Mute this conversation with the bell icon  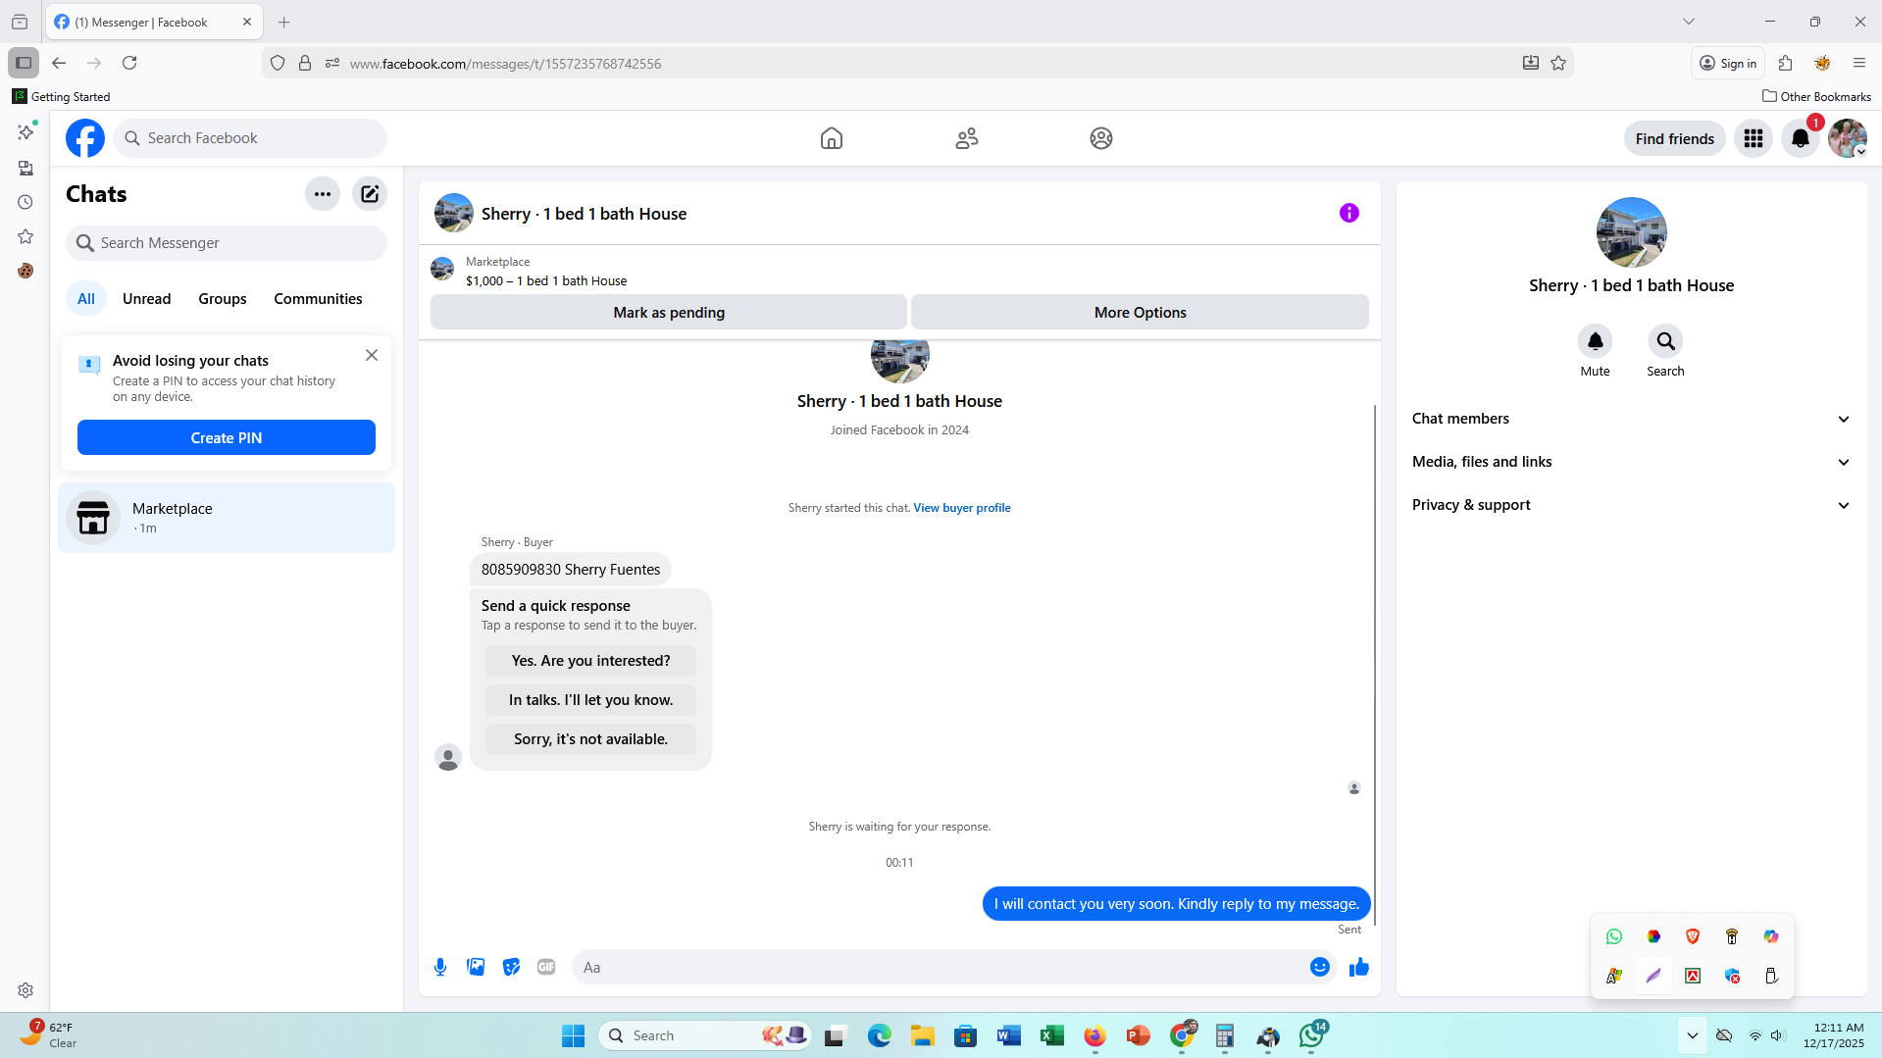(1596, 341)
